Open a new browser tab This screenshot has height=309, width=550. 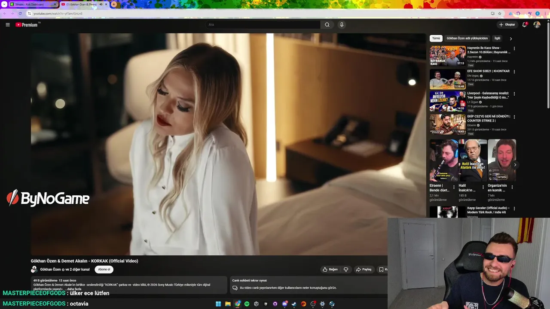[x=114, y=4]
